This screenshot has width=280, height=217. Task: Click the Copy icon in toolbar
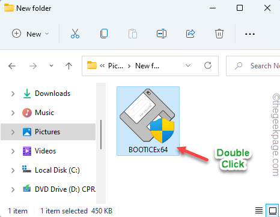tap(104, 34)
